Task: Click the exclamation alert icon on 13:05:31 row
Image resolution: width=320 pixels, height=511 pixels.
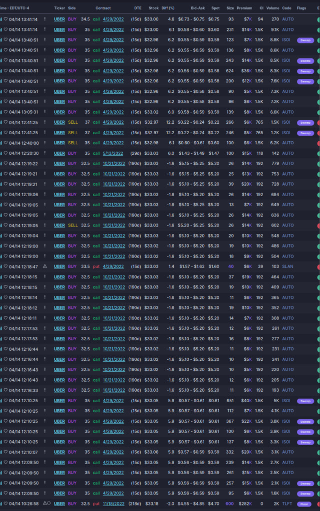Action: click(x=45, y=112)
